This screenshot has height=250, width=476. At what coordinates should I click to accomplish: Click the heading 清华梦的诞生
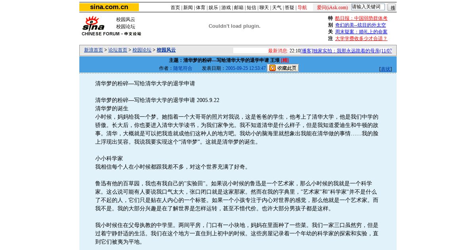(112, 108)
